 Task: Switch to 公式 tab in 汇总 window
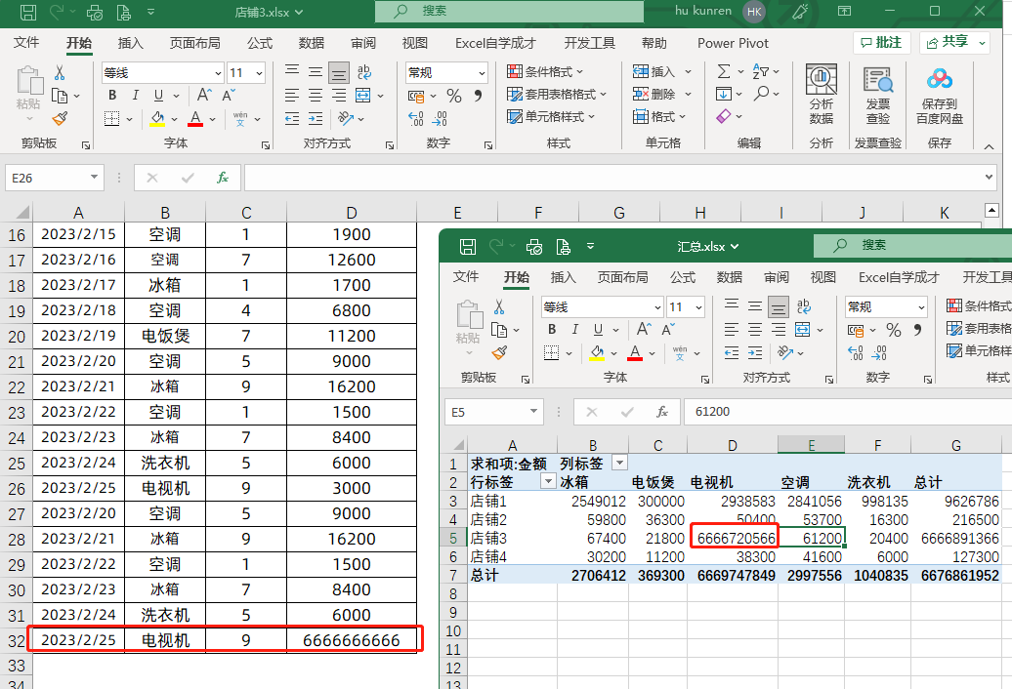coord(682,277)
